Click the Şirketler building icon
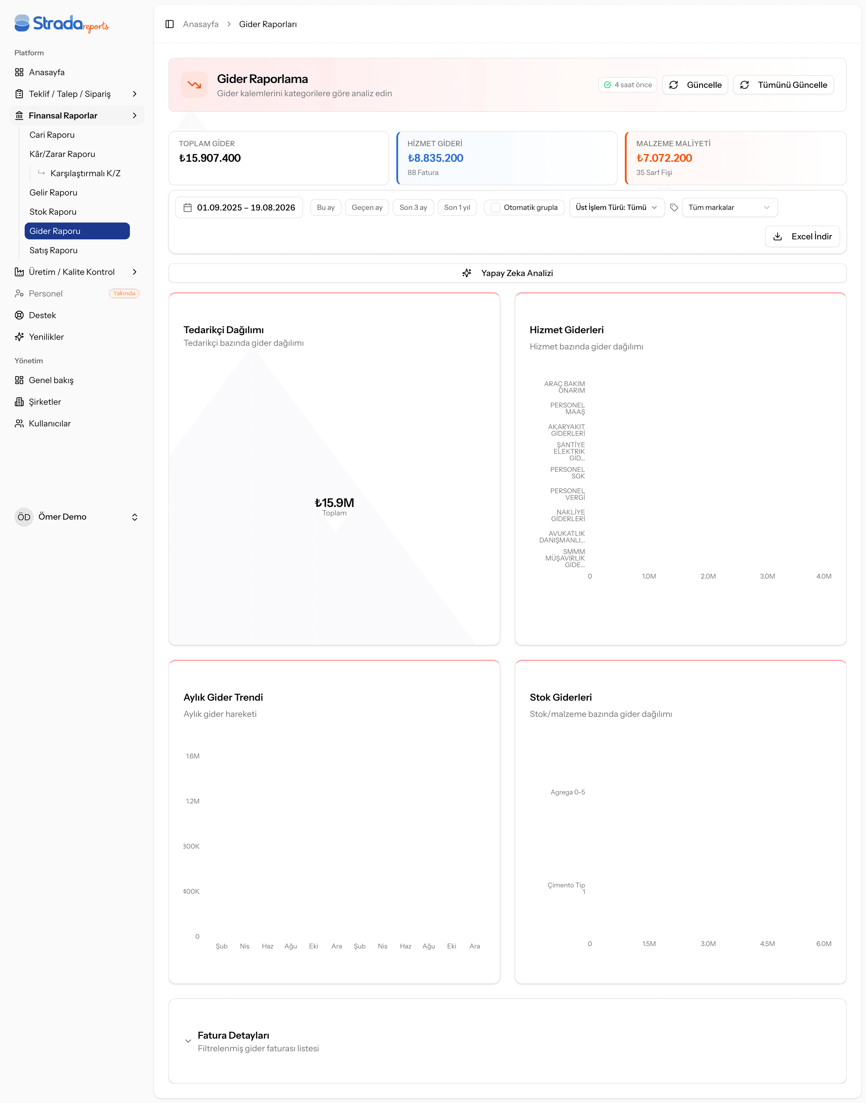Viewport: 866px width, 1103px height. 19,402
